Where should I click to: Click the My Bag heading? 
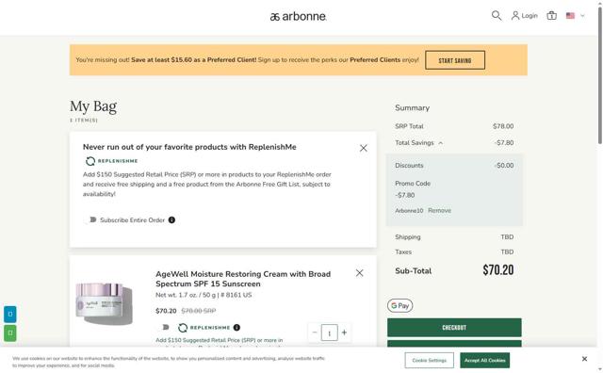(x=93, y=106)
